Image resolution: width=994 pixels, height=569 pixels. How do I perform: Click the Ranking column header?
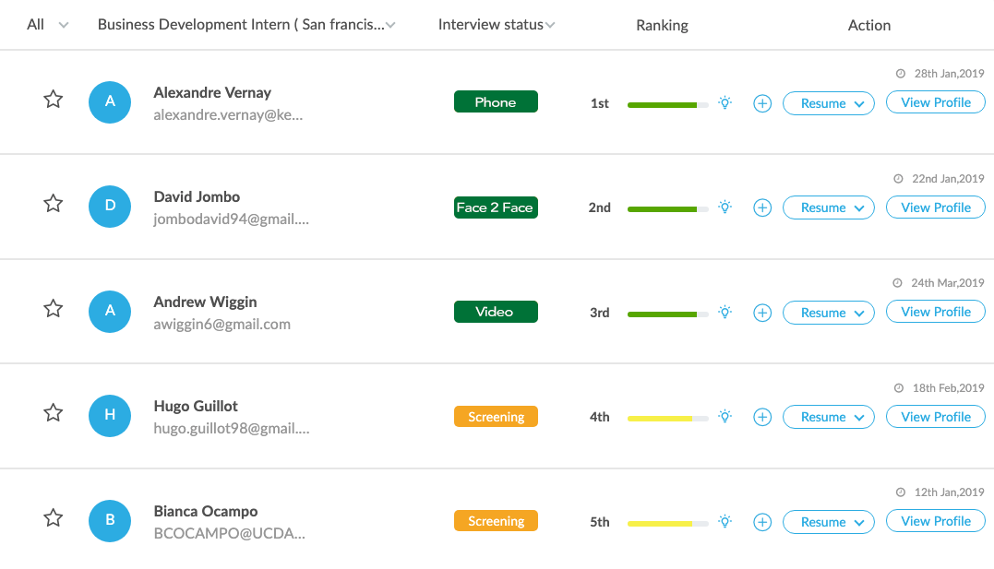662,25
